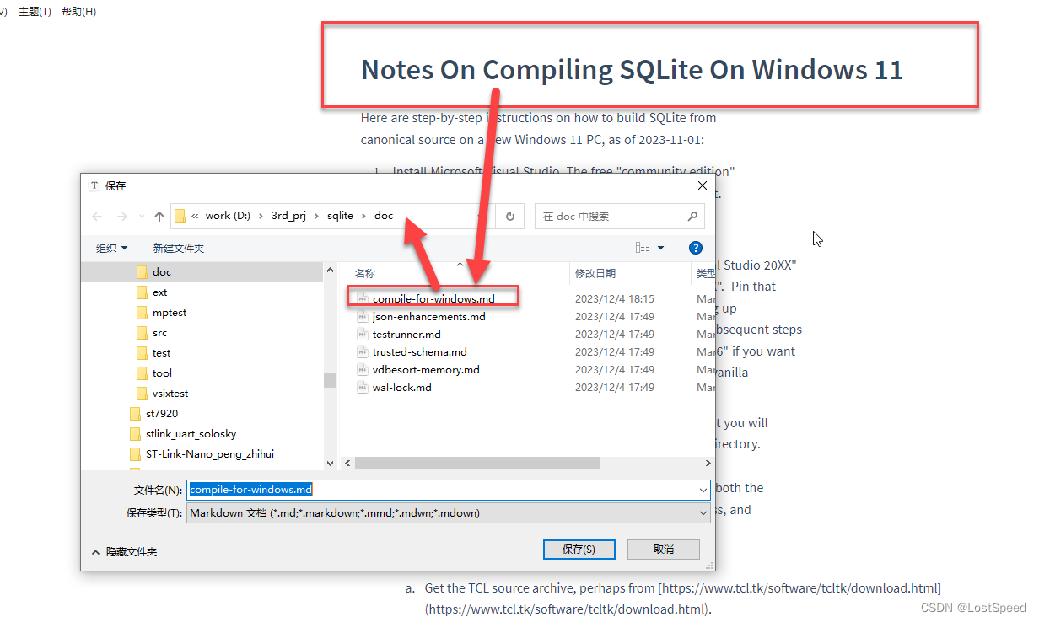This screenshot has height=622, width=1039.
Task: Click the 帮助(H) menu
Action: [x=78, y=12]
